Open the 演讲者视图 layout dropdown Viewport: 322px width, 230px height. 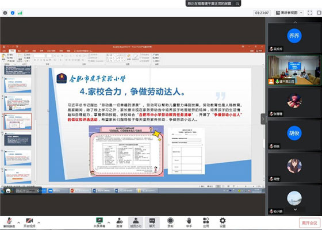tap(289, 13)
